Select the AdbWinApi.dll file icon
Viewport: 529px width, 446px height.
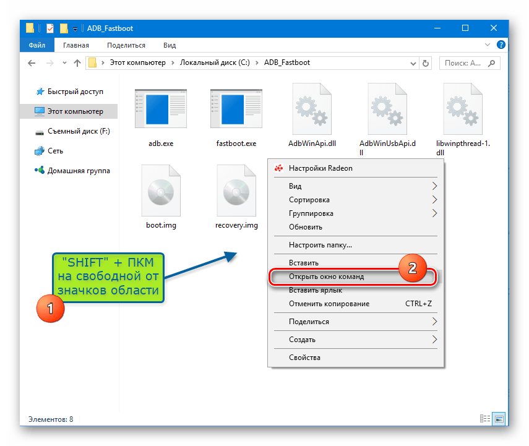click(312, 109)
